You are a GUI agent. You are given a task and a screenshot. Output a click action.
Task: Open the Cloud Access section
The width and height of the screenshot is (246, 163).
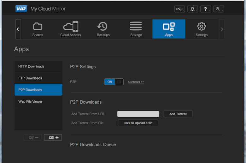tap(70, 29)
